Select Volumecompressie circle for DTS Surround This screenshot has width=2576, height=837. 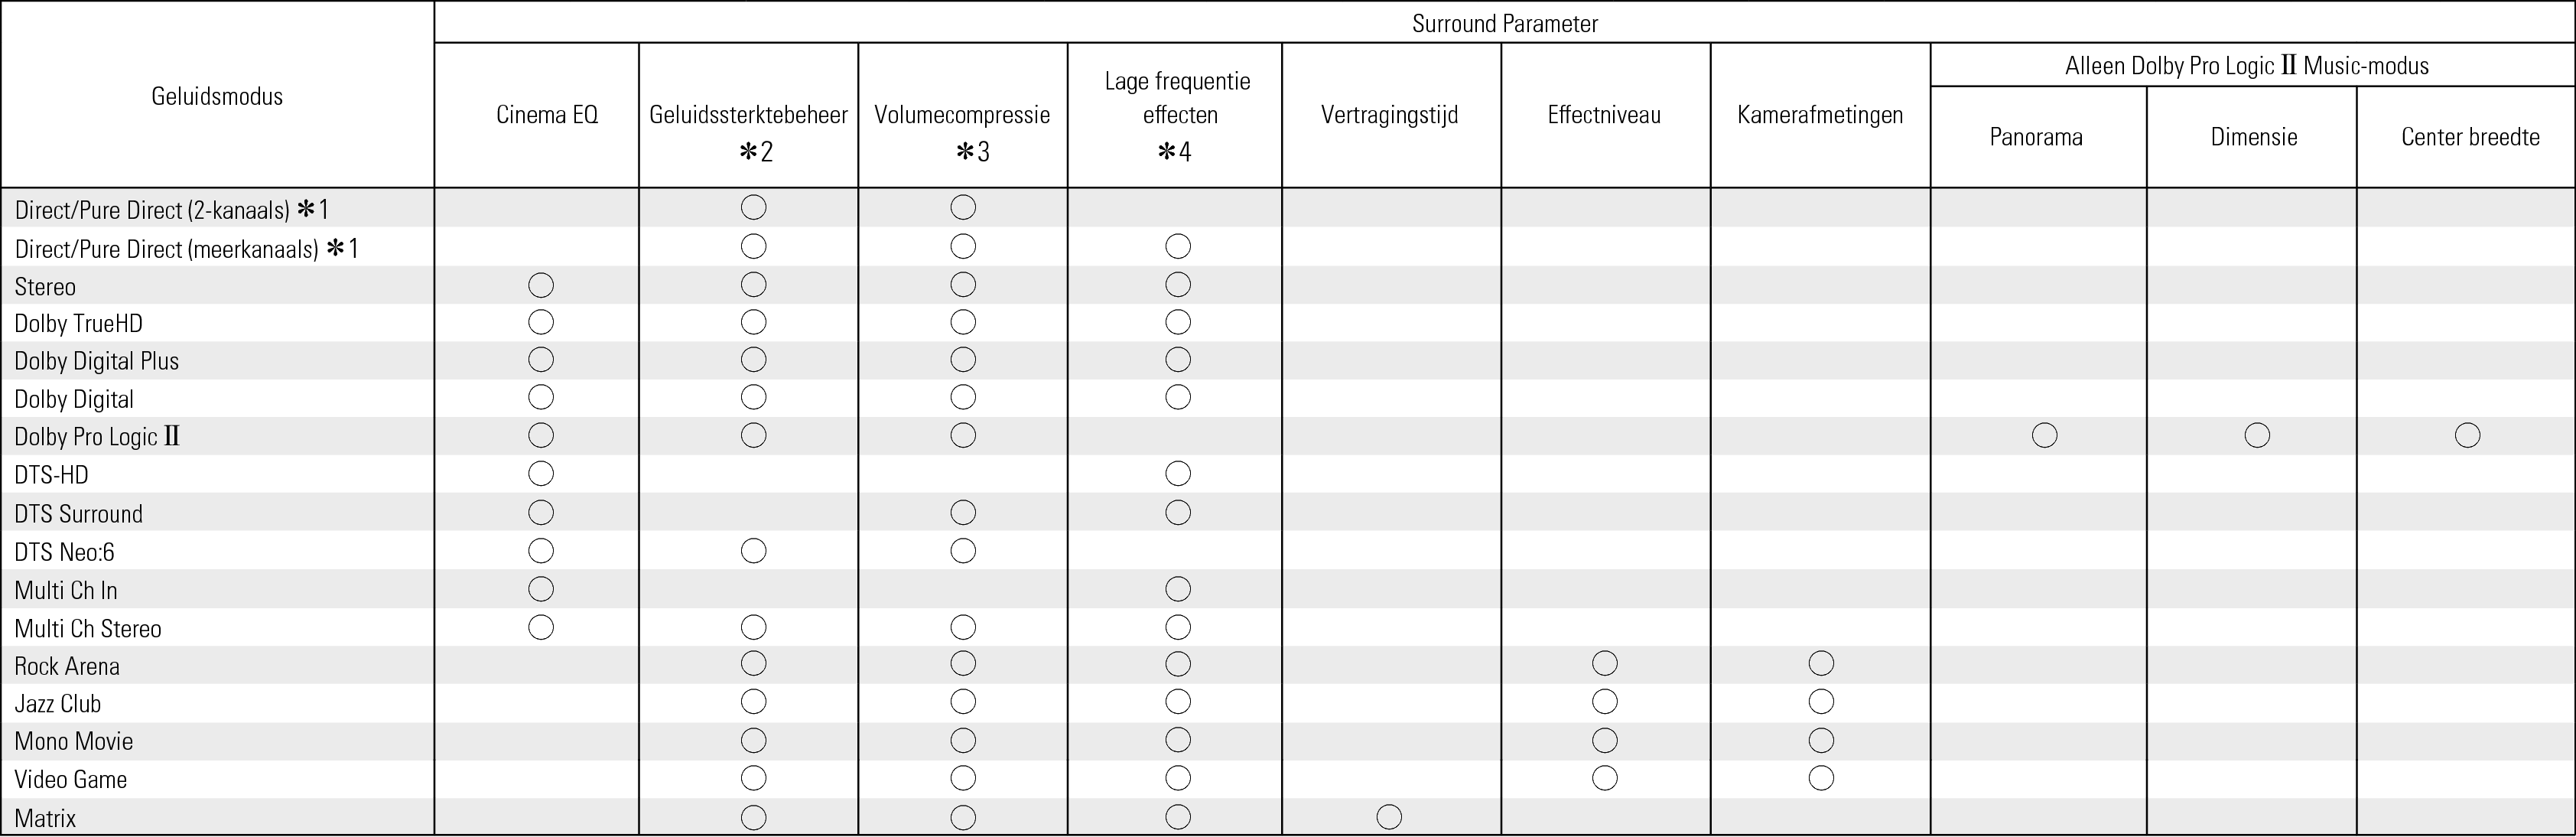coord(962,513)
